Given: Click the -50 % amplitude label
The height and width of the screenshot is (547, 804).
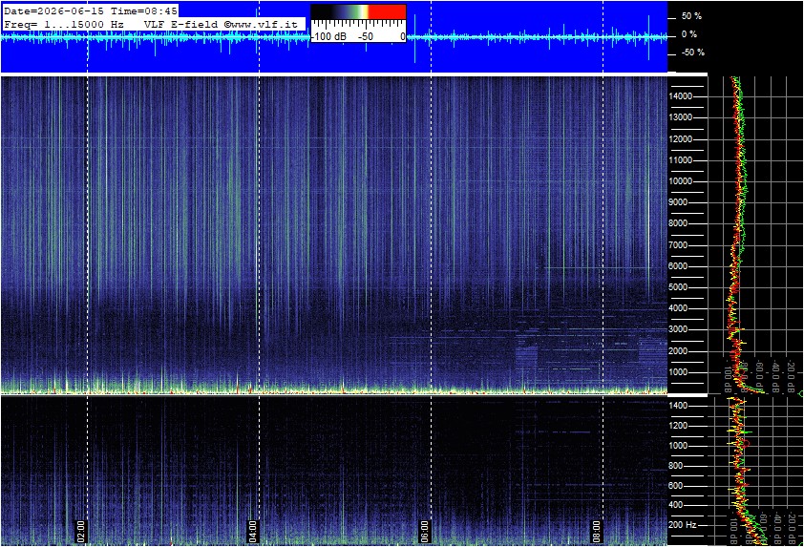Looking at the screenshot, I should coord(693,53).
